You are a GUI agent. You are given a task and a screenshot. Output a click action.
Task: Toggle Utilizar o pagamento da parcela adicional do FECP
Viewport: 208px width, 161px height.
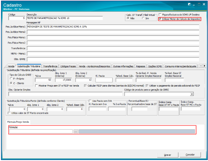[x=147, y=86]
